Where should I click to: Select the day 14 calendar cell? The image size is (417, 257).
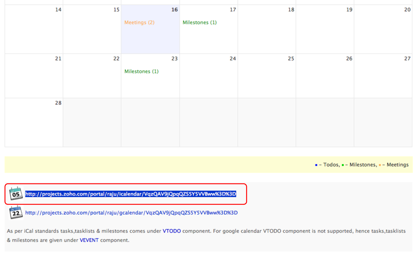tap(34, 29)
